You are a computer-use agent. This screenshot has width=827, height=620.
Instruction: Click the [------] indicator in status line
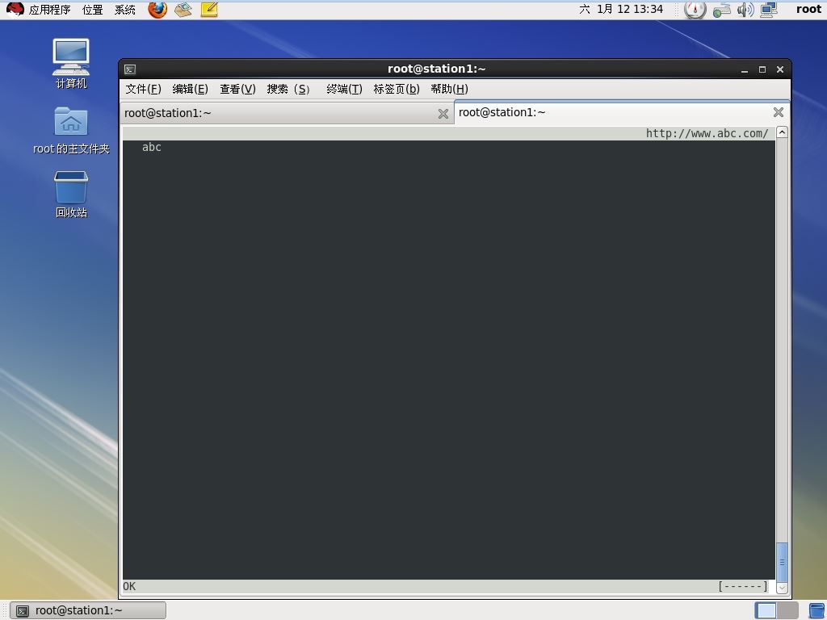click(x=743, y=586)
